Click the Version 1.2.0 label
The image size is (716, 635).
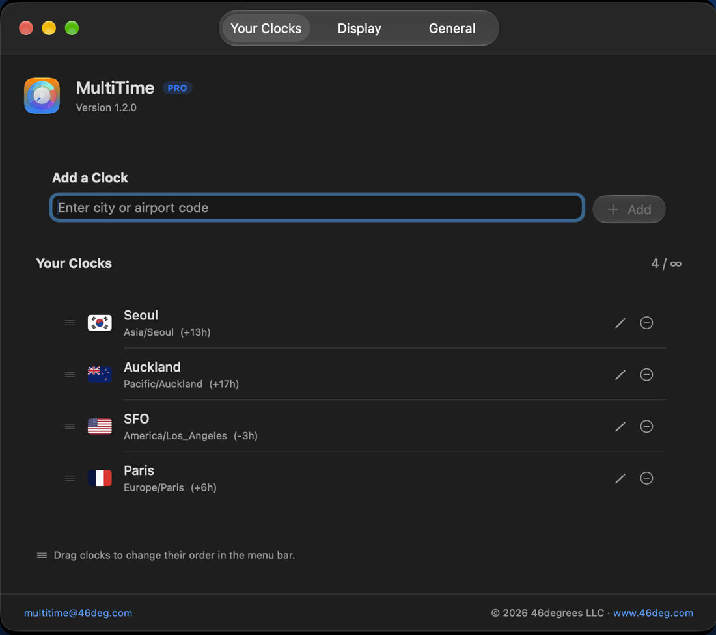click(x=106, y=108)
